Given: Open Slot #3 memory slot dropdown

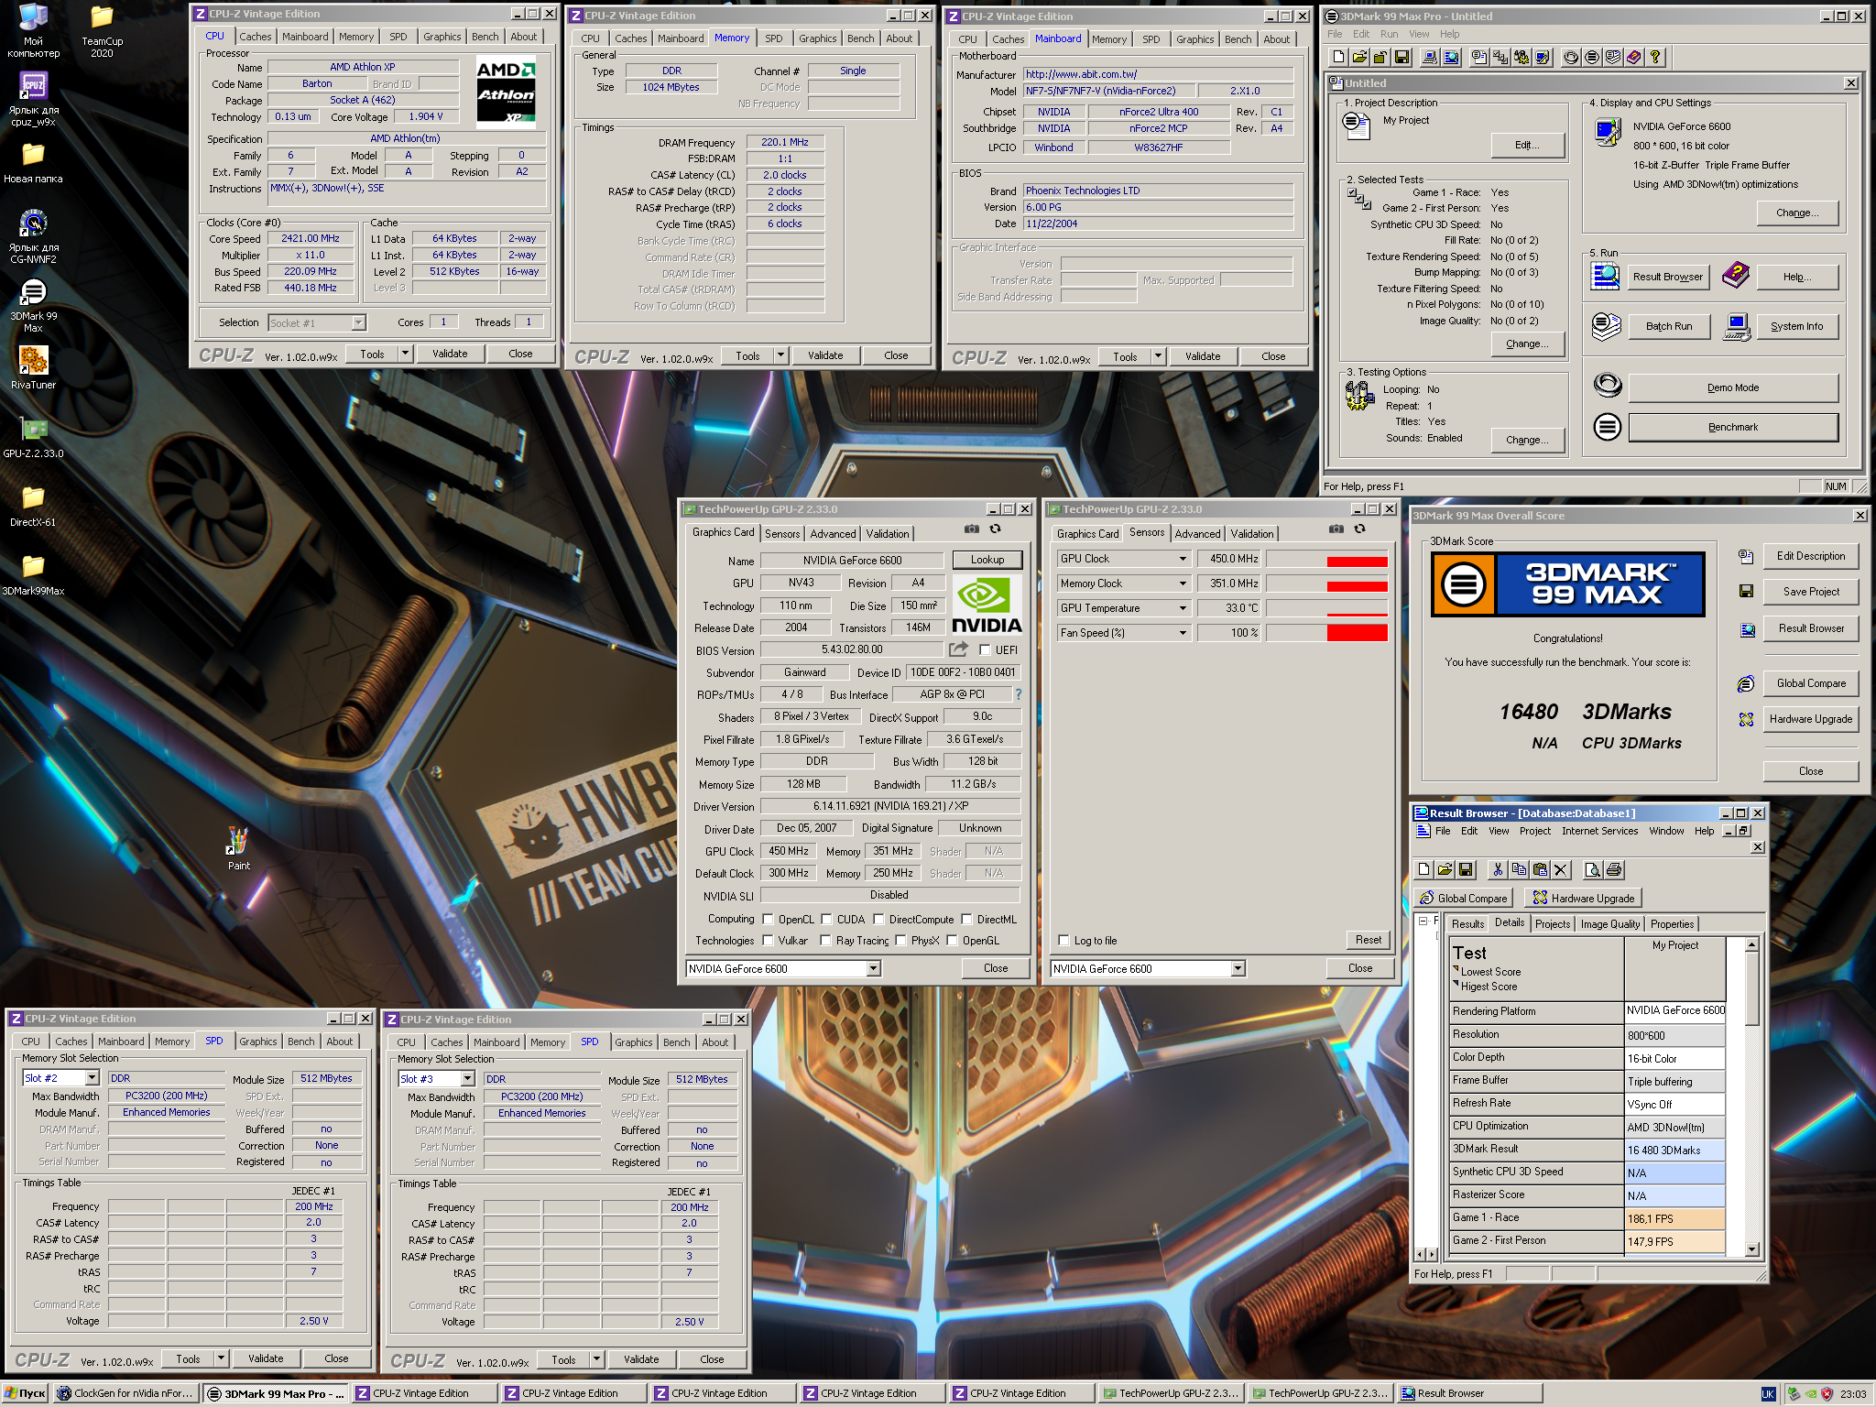Looking at the screenshot, I should (466, 1079).
